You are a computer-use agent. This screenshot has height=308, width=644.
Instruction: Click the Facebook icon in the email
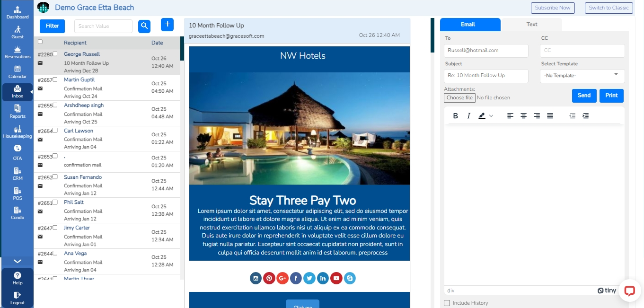(296, 278)
